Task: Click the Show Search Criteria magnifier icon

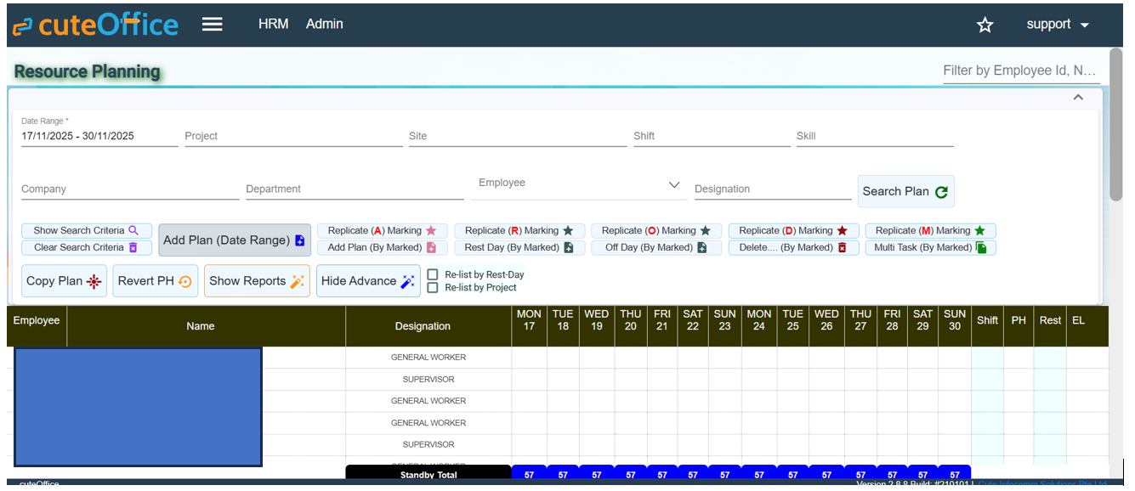Action: tap(133, 230)
